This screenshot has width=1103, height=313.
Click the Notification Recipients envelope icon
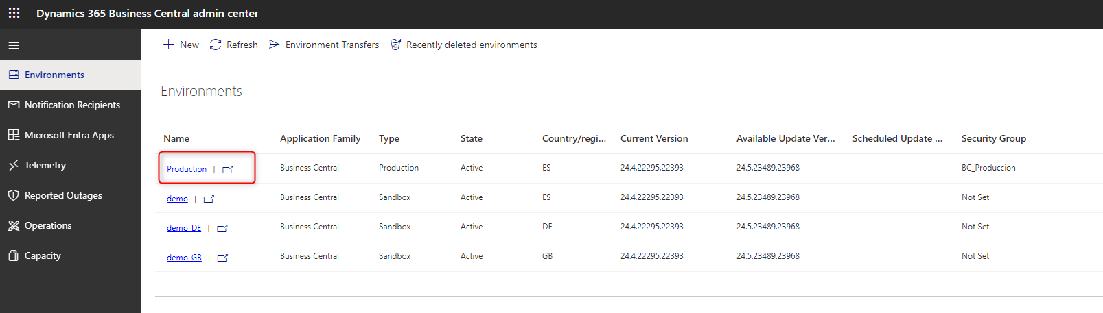(14, 105)
